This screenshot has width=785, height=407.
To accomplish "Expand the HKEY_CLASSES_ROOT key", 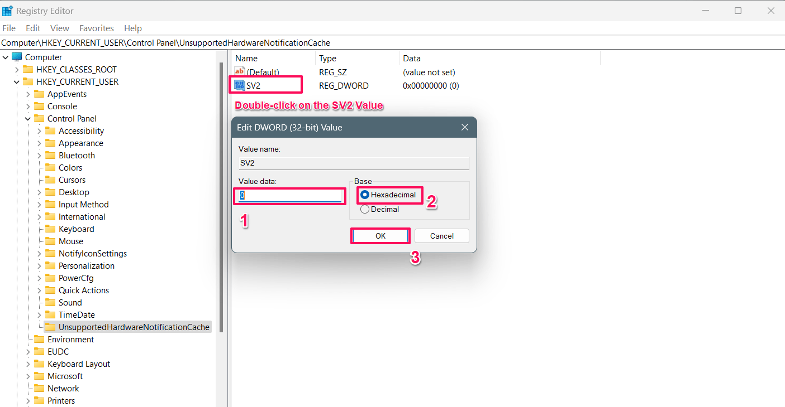I will pos(17,70).
